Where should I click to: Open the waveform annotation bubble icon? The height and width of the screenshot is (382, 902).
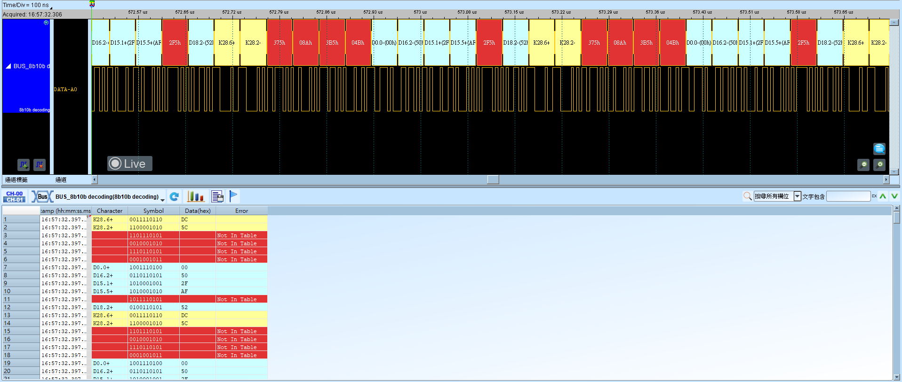(x=879, y=149)
